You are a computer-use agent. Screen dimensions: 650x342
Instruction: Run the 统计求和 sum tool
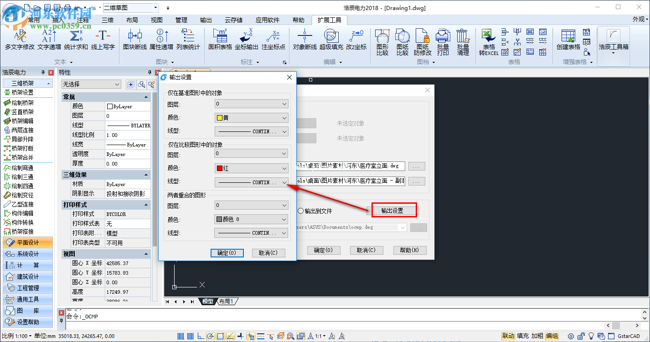point(76,40)
